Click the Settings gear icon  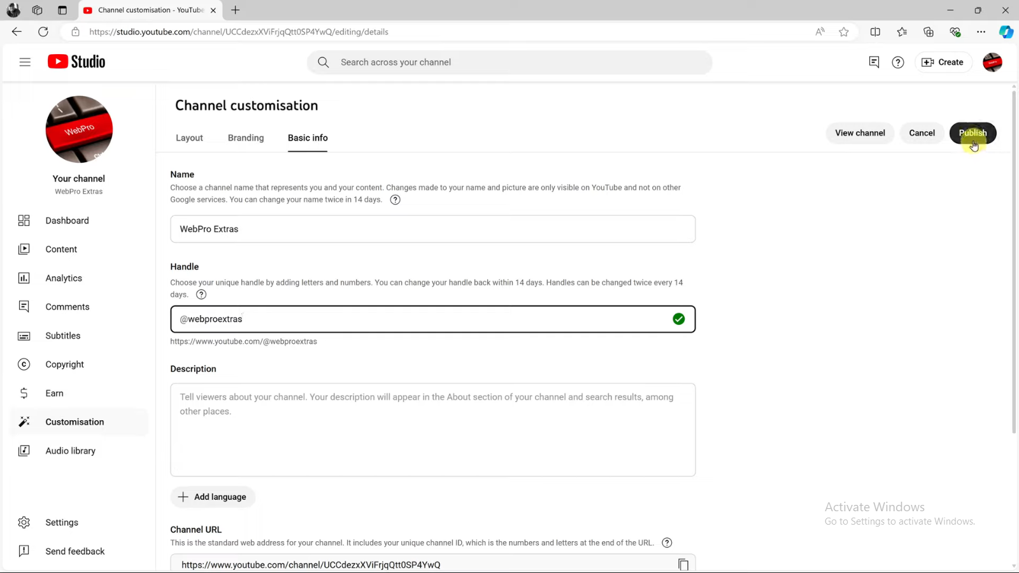click(x=24, y=523)
